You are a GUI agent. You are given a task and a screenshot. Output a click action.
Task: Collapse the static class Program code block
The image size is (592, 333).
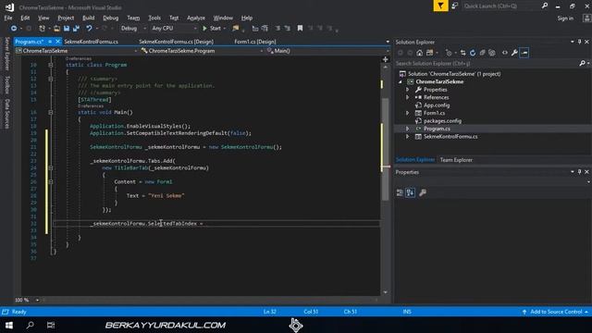point(51,65)
